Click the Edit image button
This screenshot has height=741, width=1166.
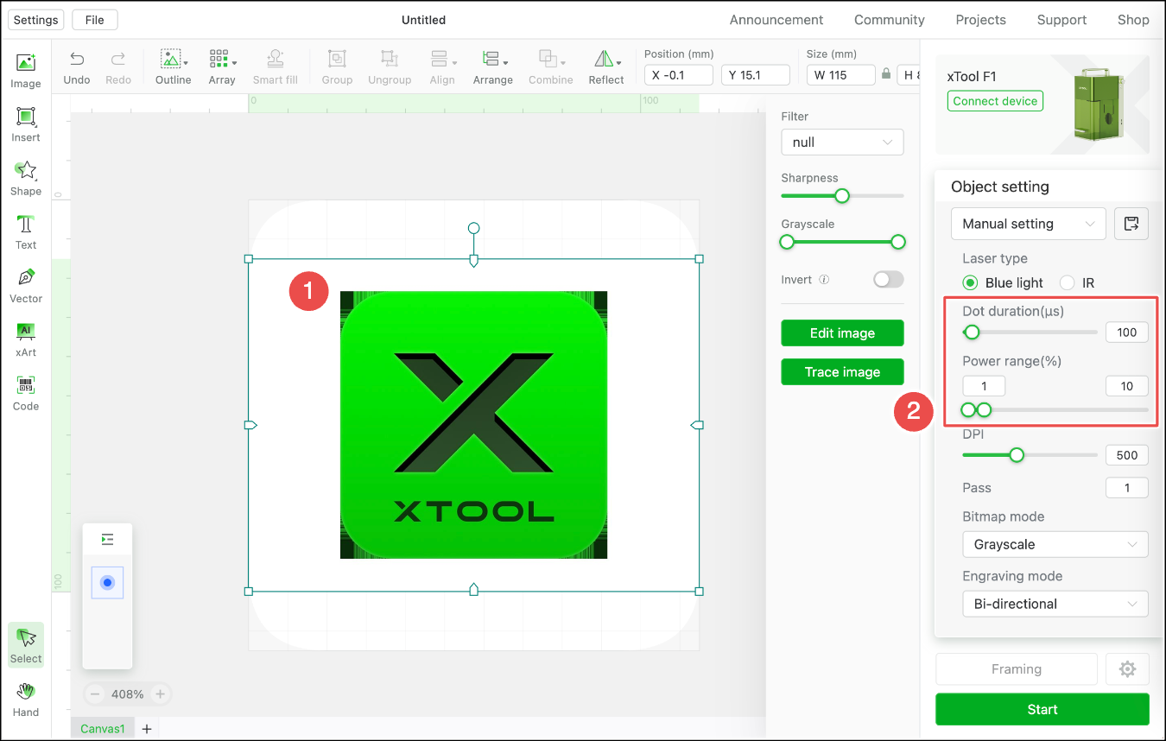click(842, 332)
